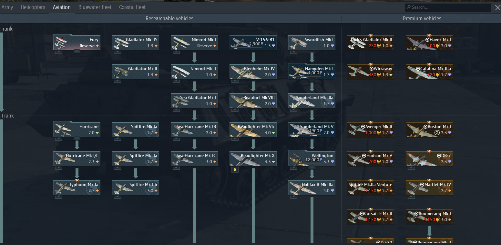This screenshot has width=501, height=245.
Task: Open the V-156-B1 vehicle card
Action: click(253, 43)
